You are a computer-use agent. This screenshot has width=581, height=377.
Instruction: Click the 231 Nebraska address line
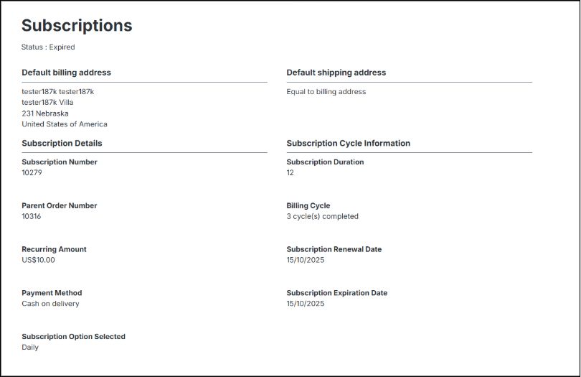tap(45, 113)
